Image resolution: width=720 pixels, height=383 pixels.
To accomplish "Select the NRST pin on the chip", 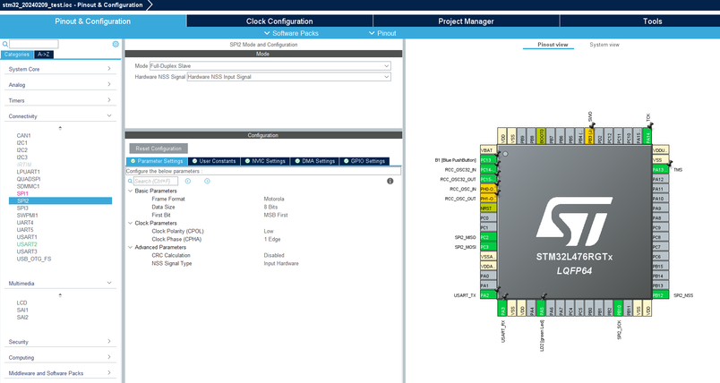I will click(x=488, y=209).
